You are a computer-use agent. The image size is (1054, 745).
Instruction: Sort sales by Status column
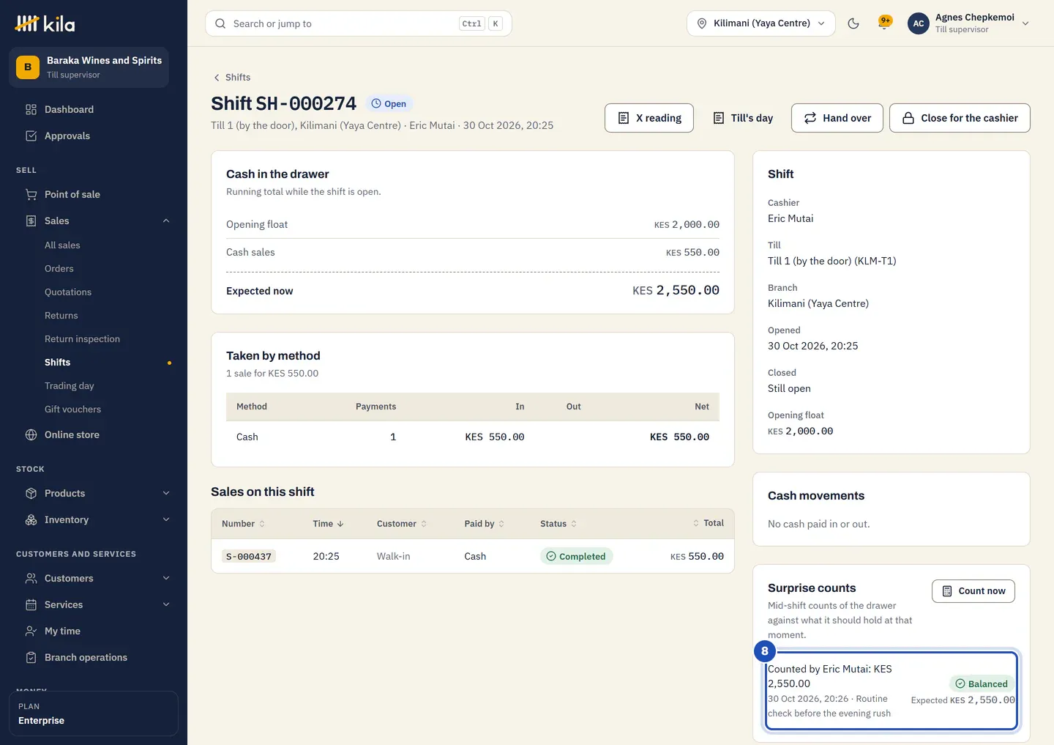click(x=558, y=524)
